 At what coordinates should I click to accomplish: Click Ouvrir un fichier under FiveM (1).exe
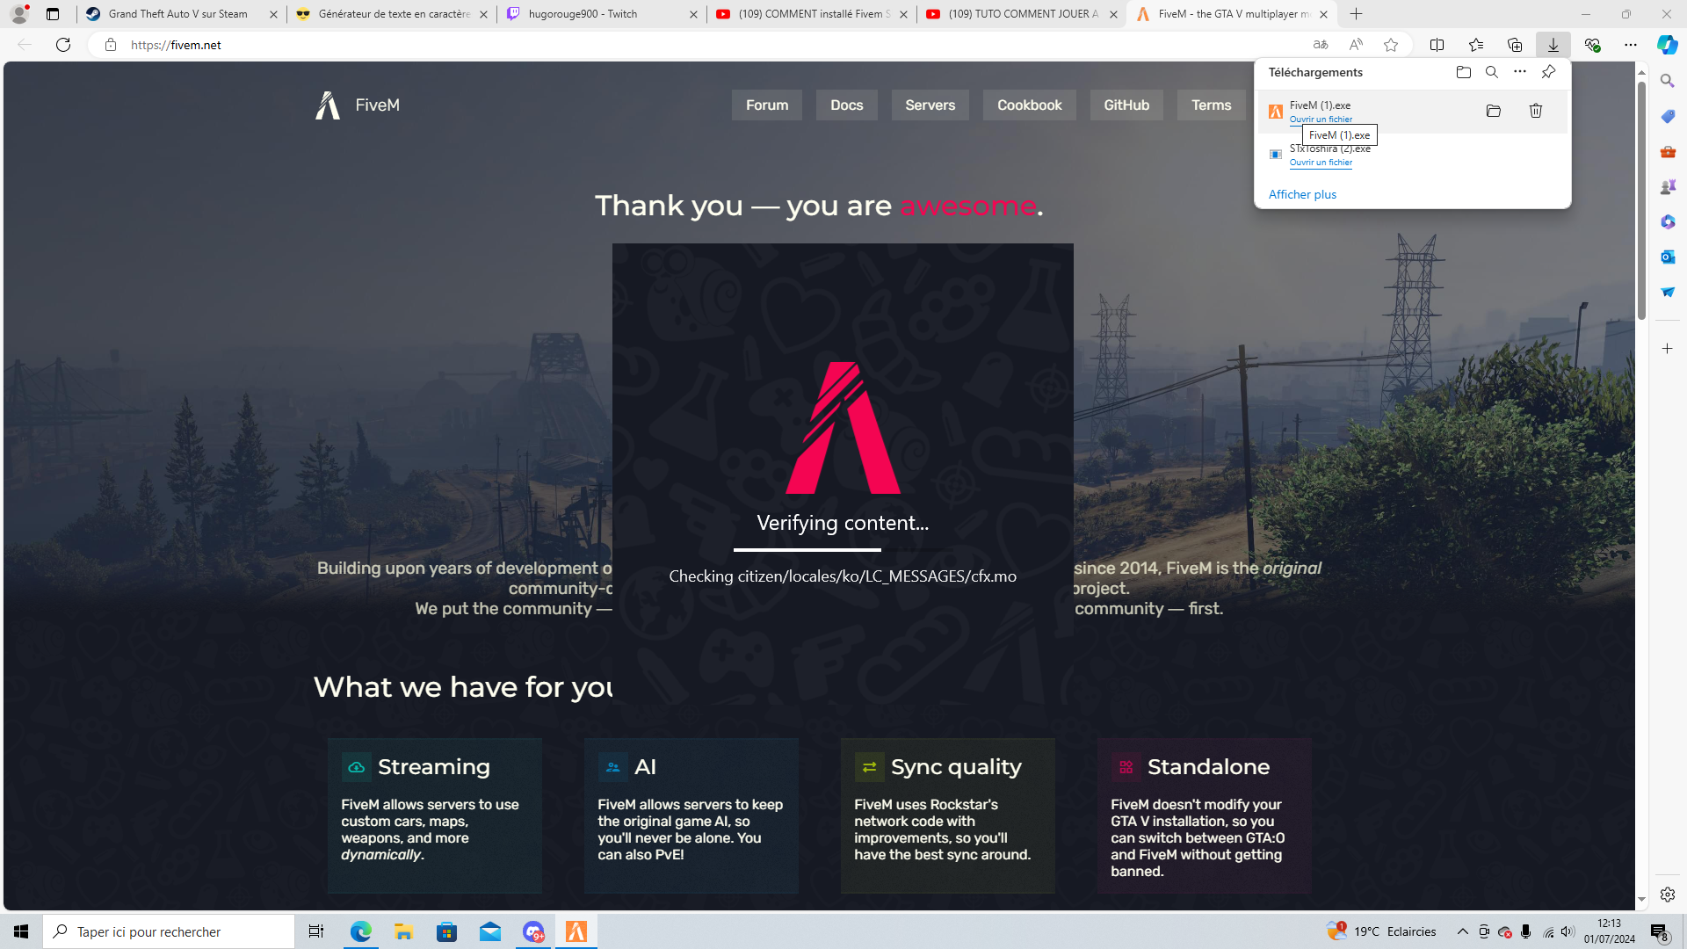(x=1321, y=120)
